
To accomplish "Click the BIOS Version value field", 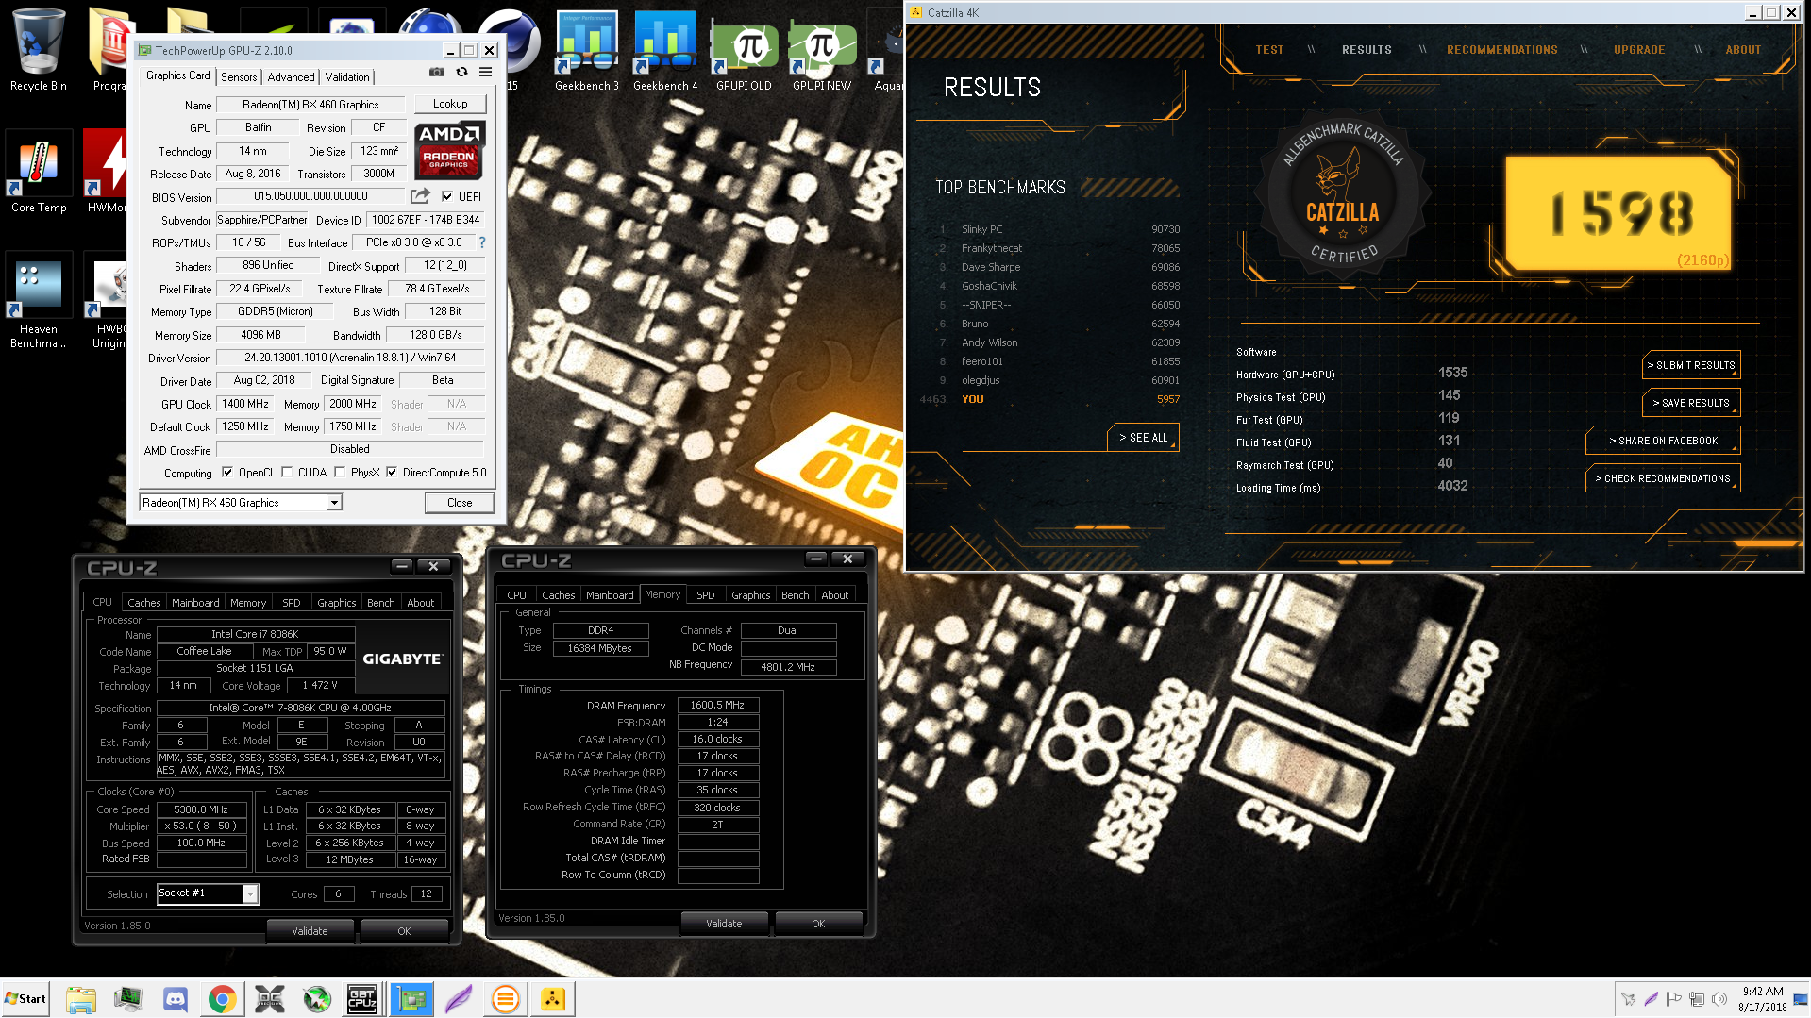I will (x=310, y=196).
